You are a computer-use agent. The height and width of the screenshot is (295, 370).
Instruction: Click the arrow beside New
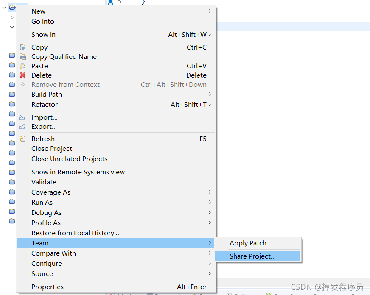pos(210,11)
